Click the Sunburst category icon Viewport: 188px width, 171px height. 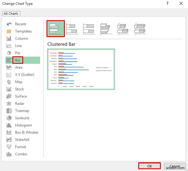(x=9, y=118)
